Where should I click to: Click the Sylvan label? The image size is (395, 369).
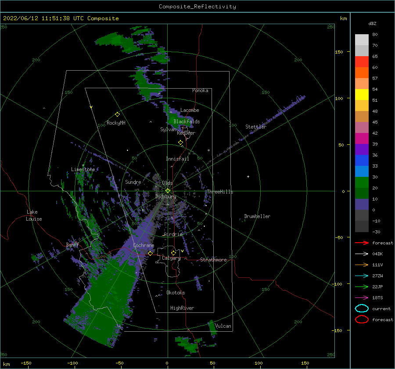168,129
